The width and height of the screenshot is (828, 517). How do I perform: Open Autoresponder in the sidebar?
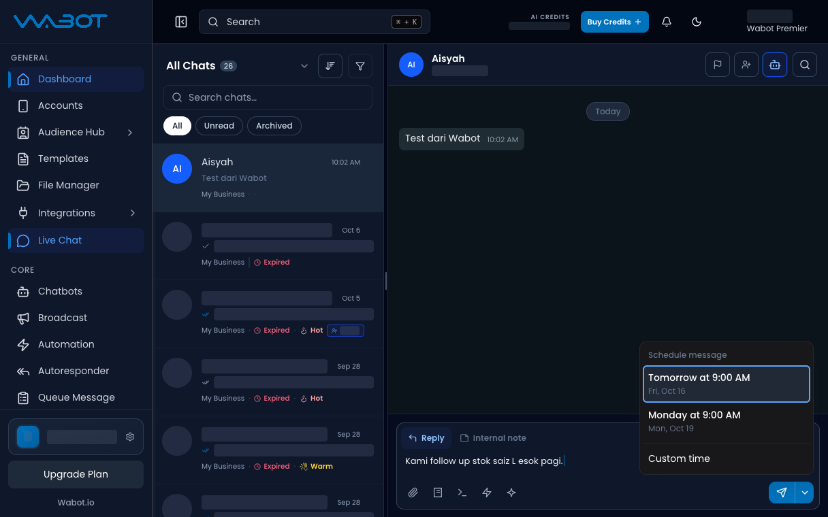click(x=76, y=371)
